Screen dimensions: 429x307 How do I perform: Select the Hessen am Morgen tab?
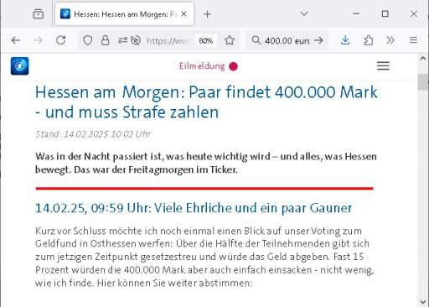pyautogui.click(x=124, y=14)
